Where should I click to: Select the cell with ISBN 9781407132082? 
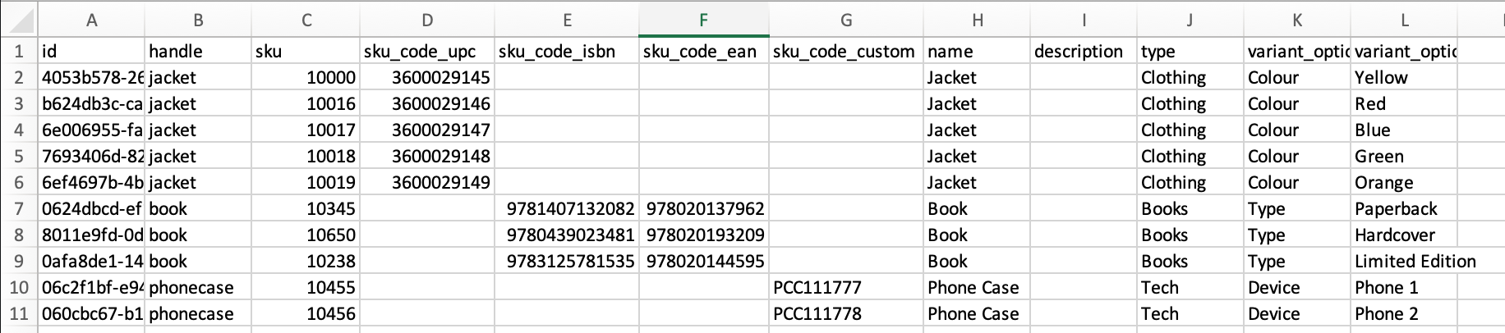(x=566, y=209)
